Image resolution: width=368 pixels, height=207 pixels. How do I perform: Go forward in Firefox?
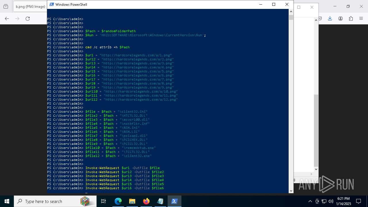(x=17, y=18)
